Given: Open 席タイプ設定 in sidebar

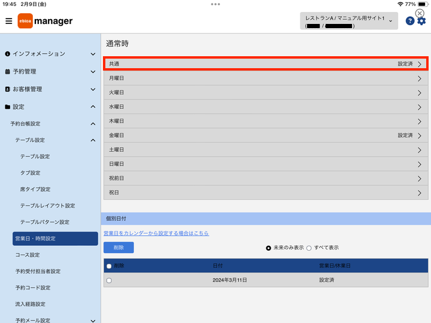Looking at the screenshot, I should point(35,189).
